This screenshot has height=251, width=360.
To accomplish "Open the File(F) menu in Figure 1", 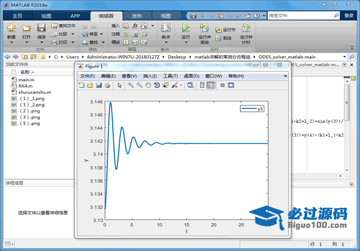I will [87, 76].
